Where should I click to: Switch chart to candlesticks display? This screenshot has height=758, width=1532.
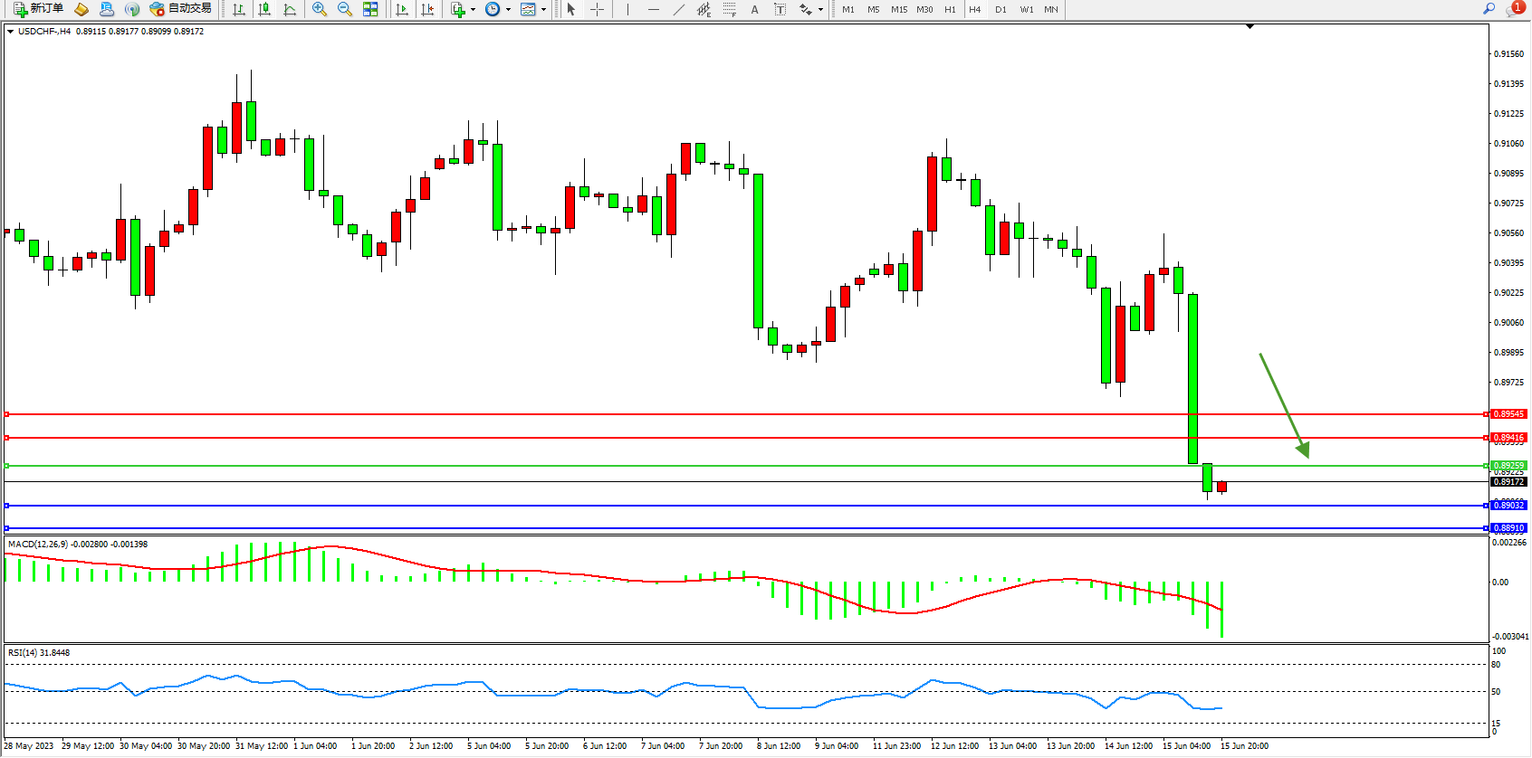[x=264, y=9]
